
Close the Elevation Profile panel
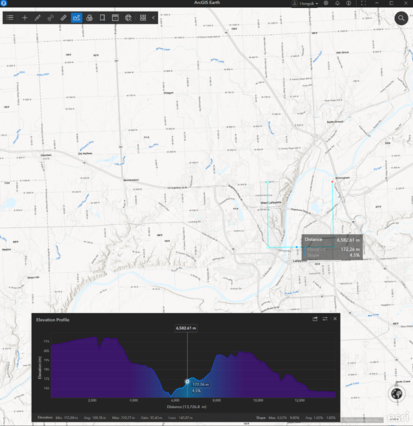click(335, 319)
